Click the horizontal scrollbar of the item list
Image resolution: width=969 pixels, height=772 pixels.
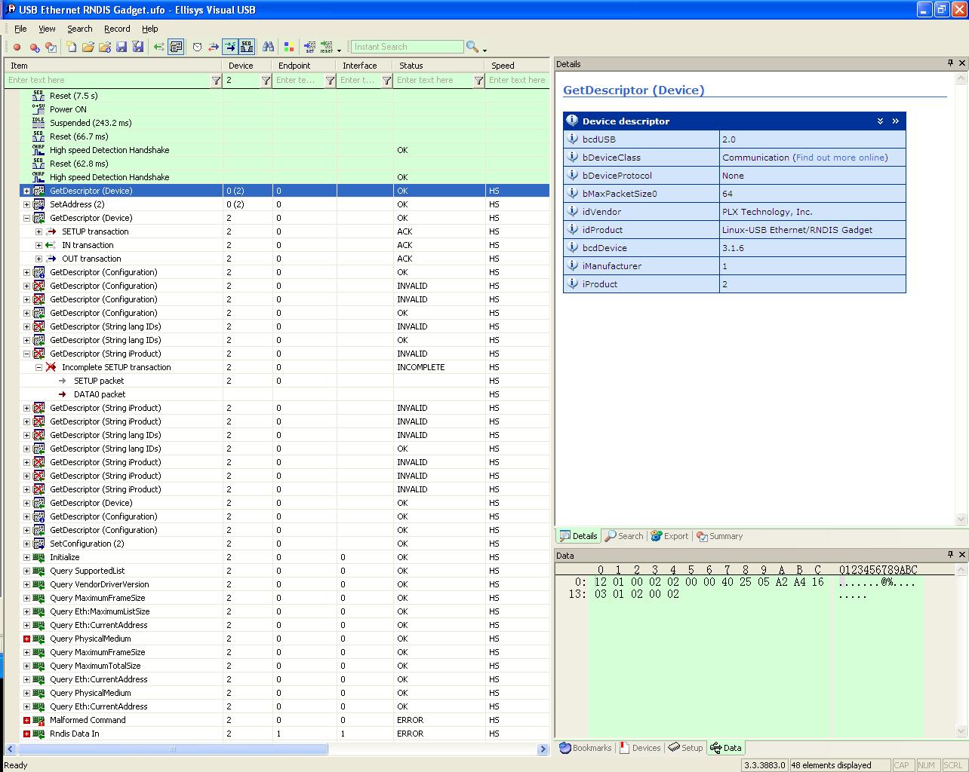(172, 749)
